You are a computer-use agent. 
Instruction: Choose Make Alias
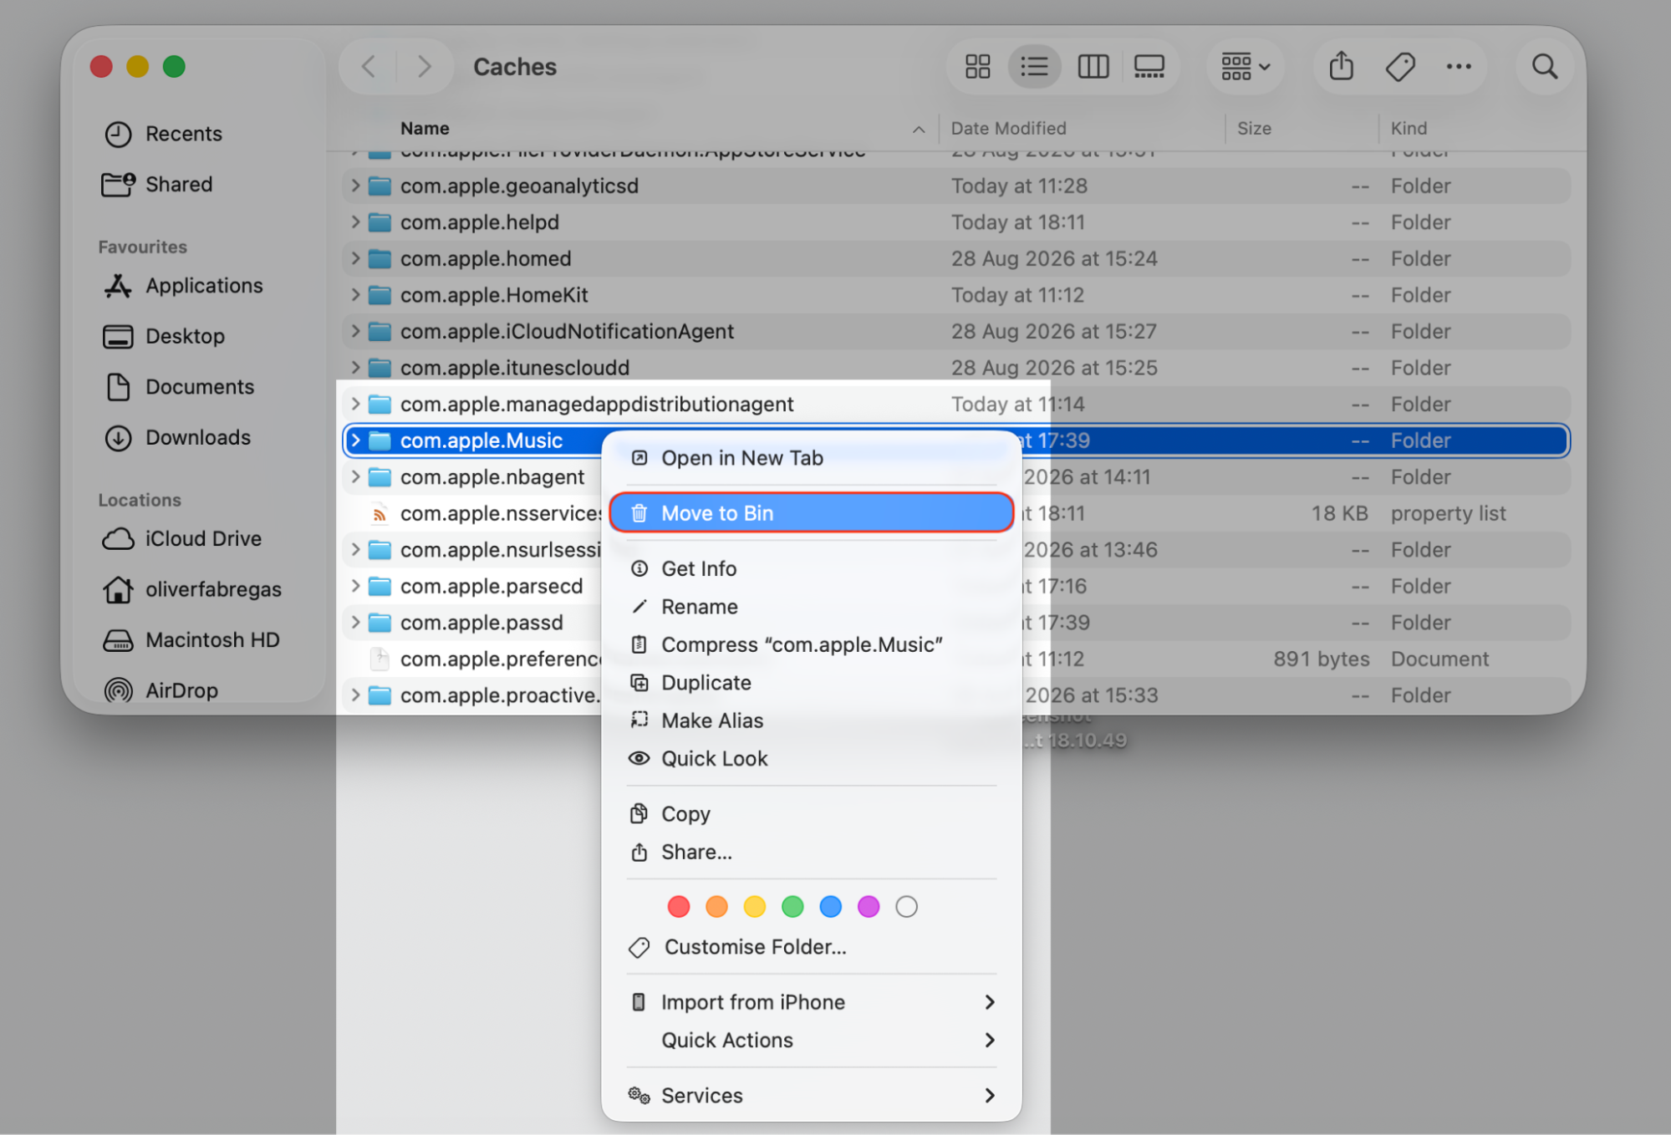(x=811, y=720)
